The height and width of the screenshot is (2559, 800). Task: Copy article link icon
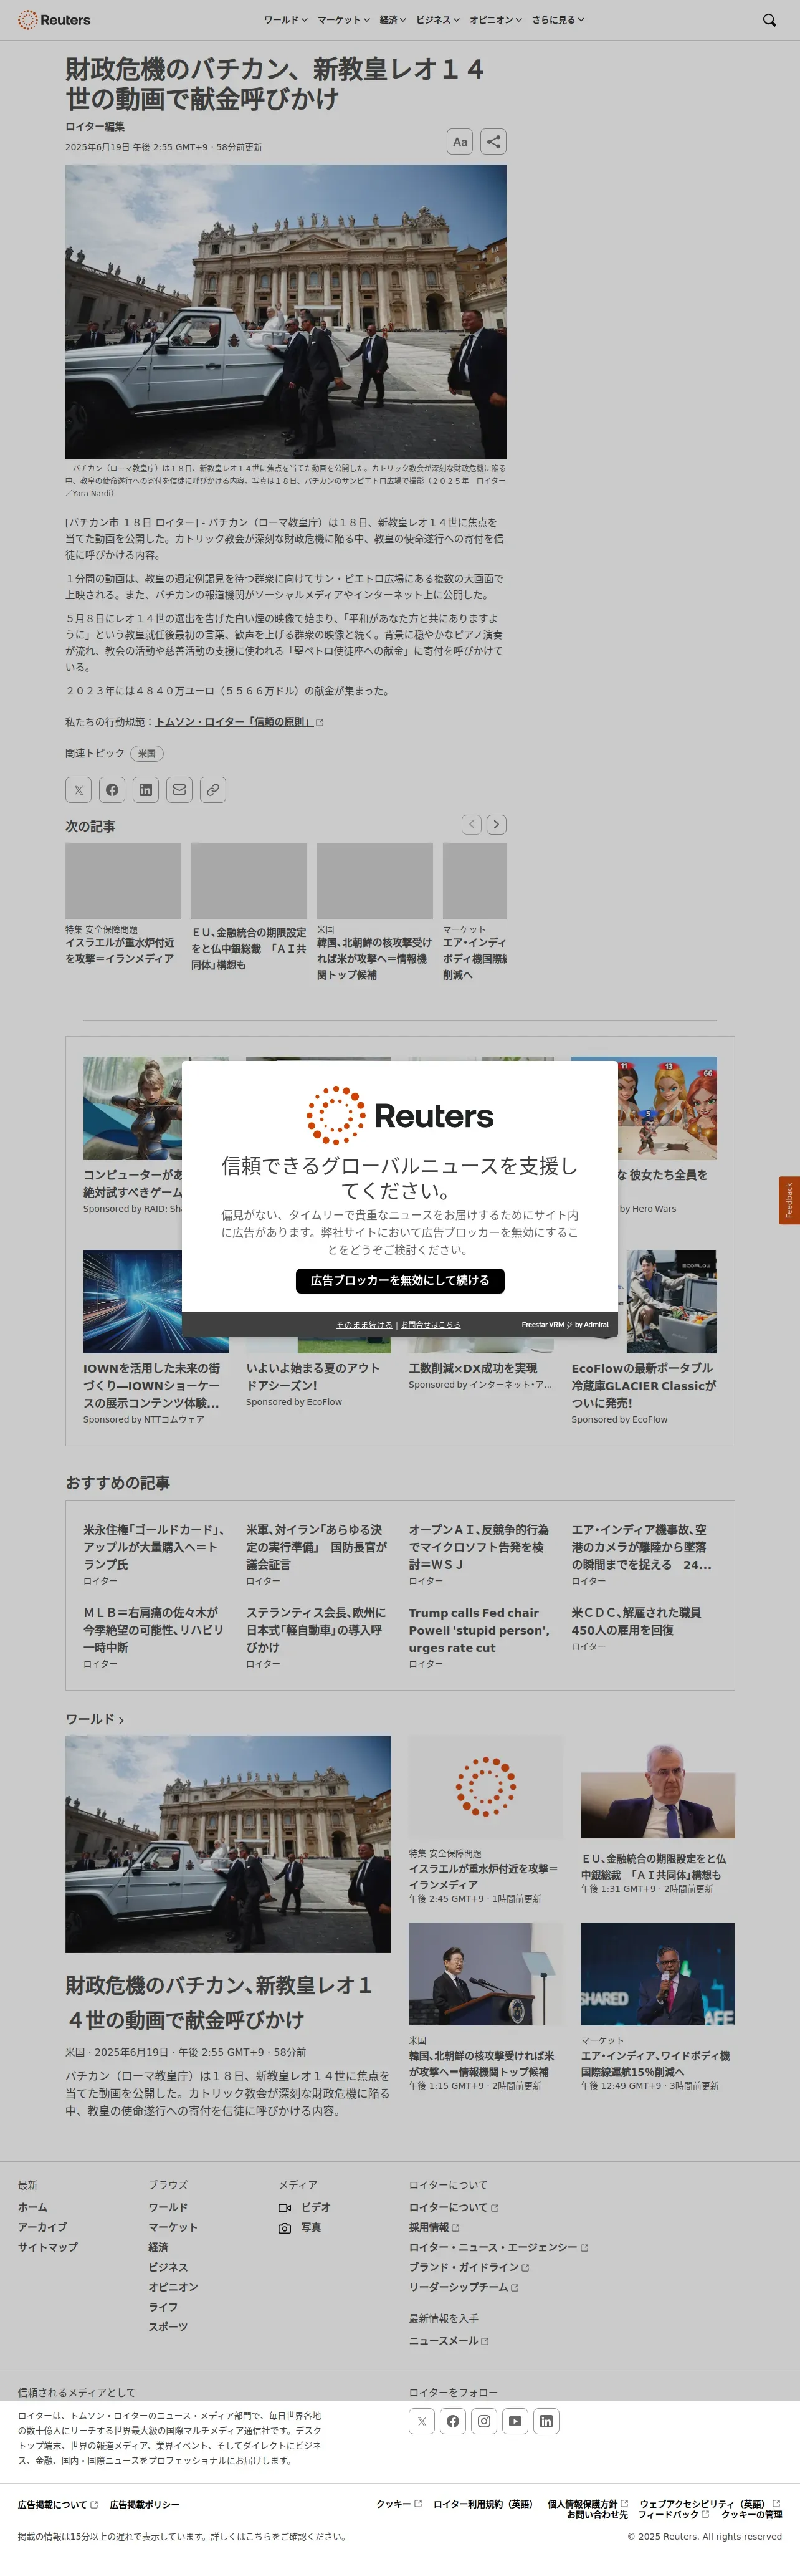point(214,790)
